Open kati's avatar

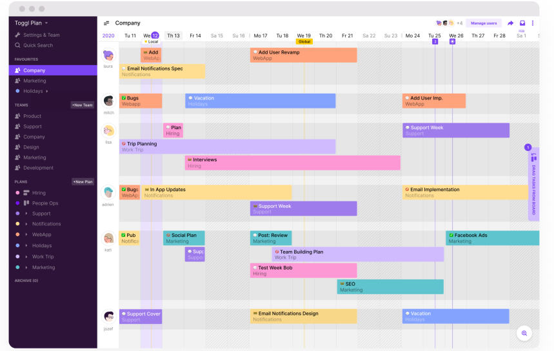[108, 239]
